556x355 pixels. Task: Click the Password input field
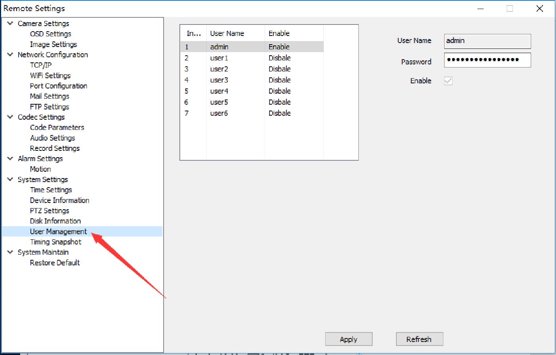pos(487,60)
